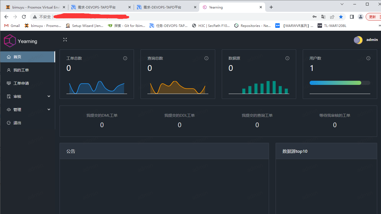Open the Repositories - Ne bookmark
Image resolution: width=381 pixels, height=214 pixels.
253,26
